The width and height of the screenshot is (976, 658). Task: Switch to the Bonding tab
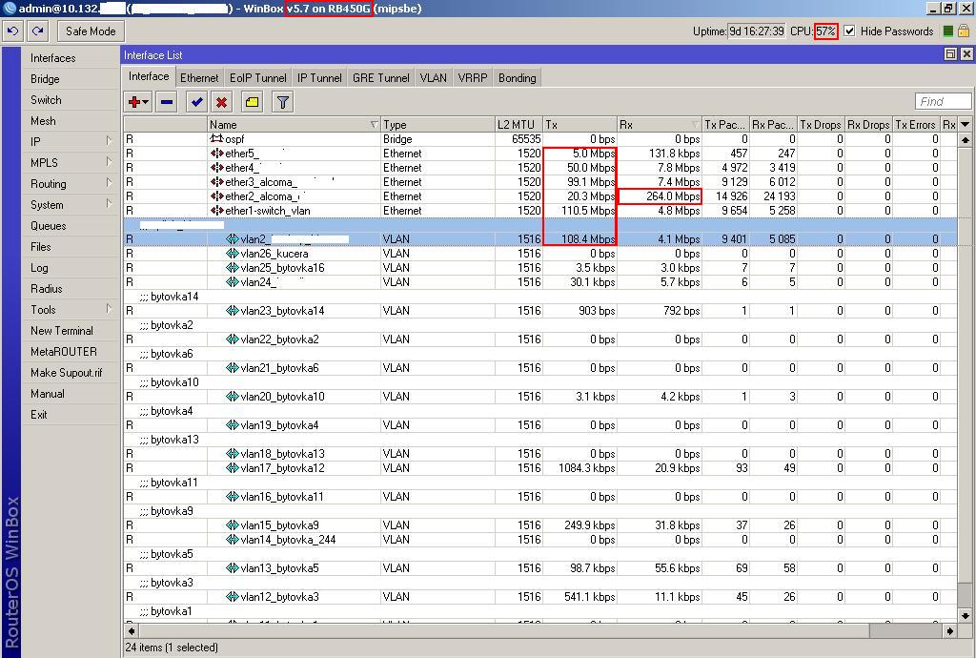pos(518,78)
